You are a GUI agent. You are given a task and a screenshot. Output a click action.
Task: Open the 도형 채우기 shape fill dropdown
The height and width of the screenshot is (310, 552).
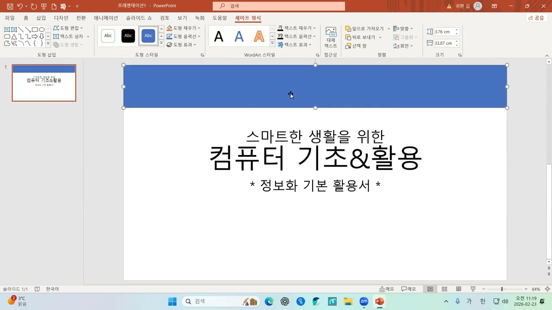pos(184,28)
